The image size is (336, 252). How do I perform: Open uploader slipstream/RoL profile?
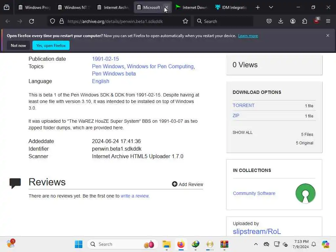(x=257, y=231)
